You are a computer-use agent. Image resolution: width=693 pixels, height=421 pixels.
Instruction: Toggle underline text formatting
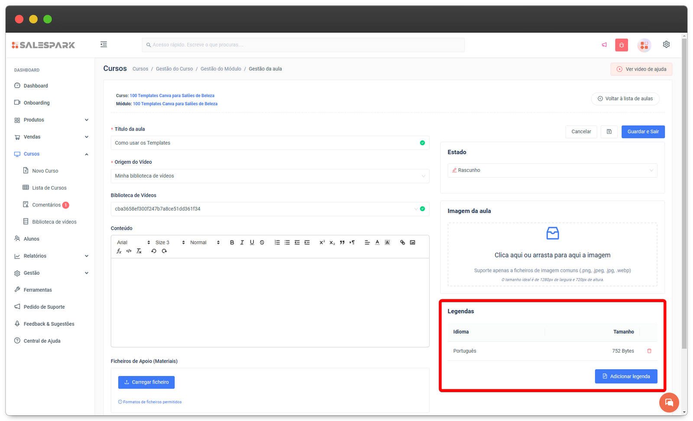(x=252, y=243)
